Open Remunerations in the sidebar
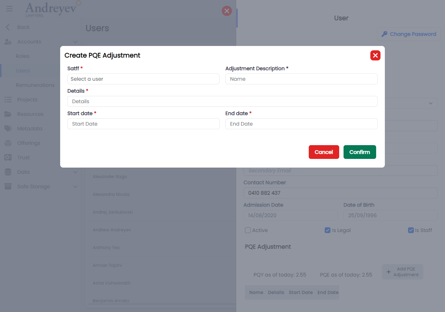445x312 pixels. 35,85
